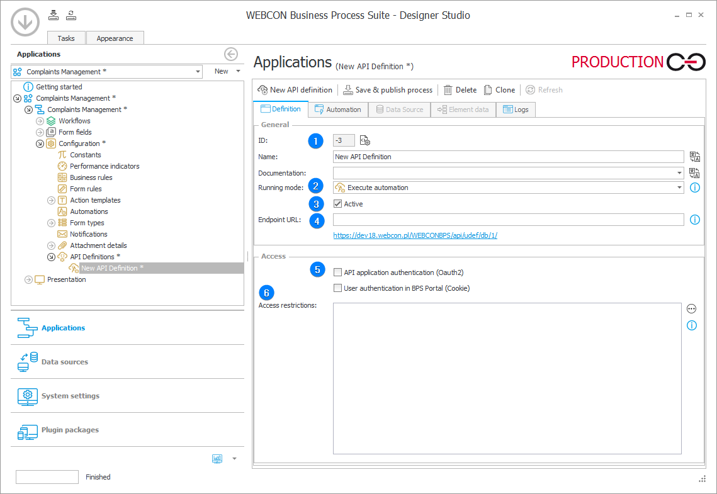Viewport: 717px width, 494px height.
Task: Click into the Endpoint URL field
Action: coord(509,220)
